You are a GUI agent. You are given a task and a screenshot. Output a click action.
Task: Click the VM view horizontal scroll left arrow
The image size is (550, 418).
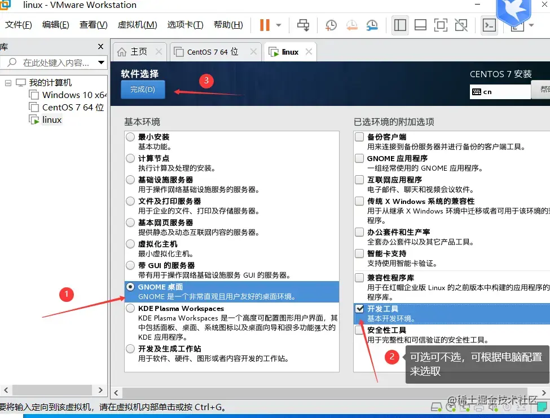pyautogui.click(x=116, y=393)
